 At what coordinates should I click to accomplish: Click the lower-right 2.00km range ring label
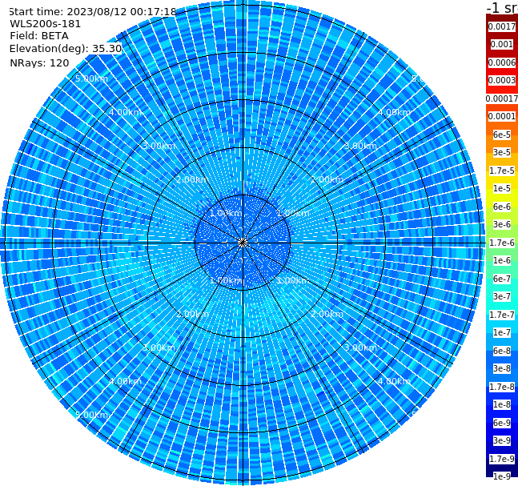pos(327,314)
